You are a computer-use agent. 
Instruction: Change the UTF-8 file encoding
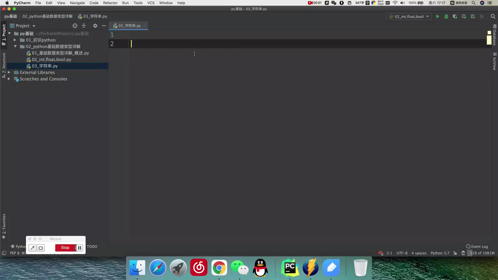[x=402, y=253]
